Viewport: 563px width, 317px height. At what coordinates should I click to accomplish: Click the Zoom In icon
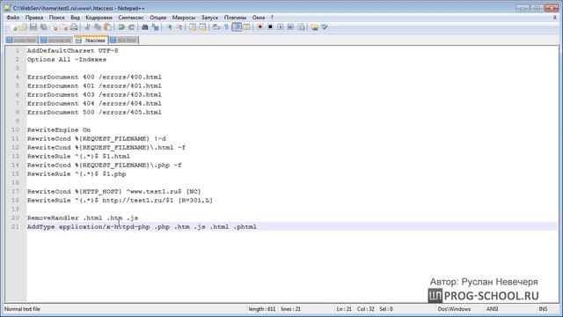pyautogui.click(x=169, y=27)
